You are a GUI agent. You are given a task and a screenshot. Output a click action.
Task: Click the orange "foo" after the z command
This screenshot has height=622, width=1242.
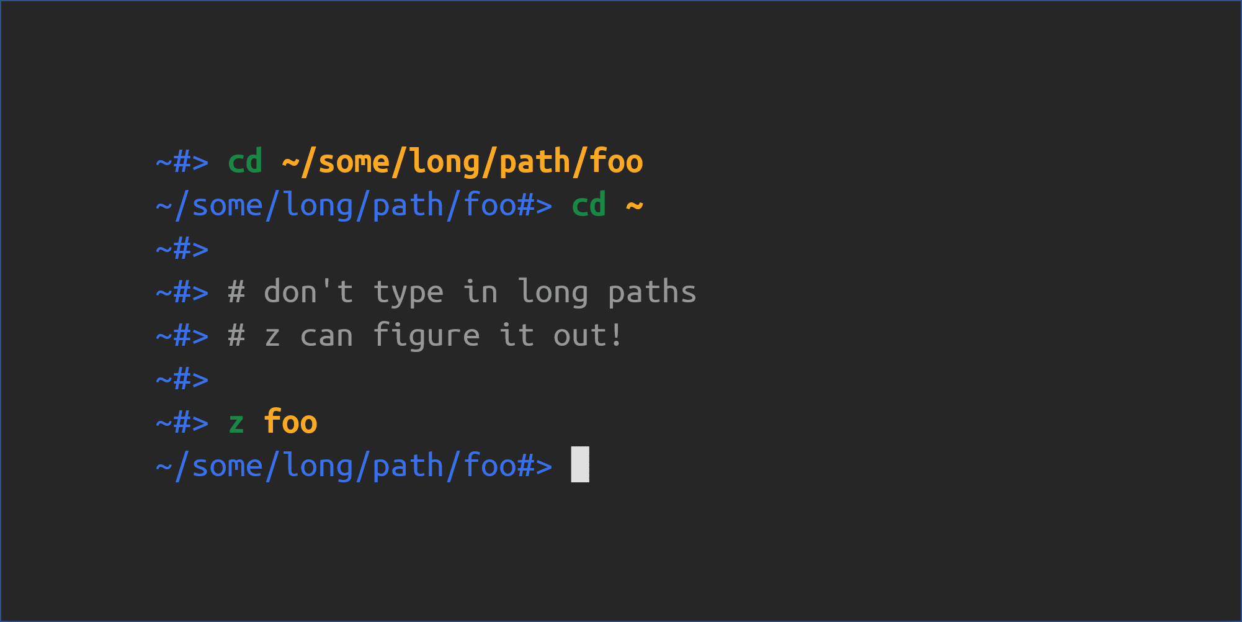[x=290, y=423]
